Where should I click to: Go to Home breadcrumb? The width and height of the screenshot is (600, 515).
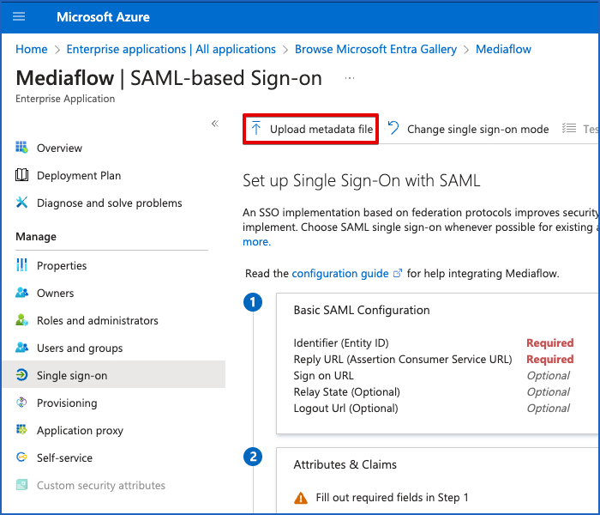click(x=32, y=49)
